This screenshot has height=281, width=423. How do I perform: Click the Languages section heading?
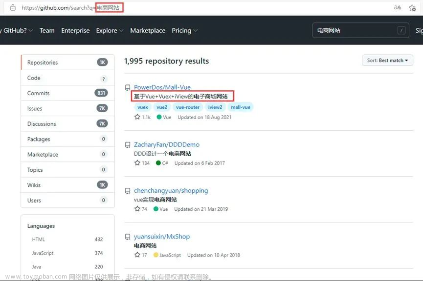point(41,226)
